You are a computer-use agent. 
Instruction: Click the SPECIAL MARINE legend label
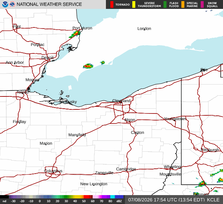coord(192,4)
